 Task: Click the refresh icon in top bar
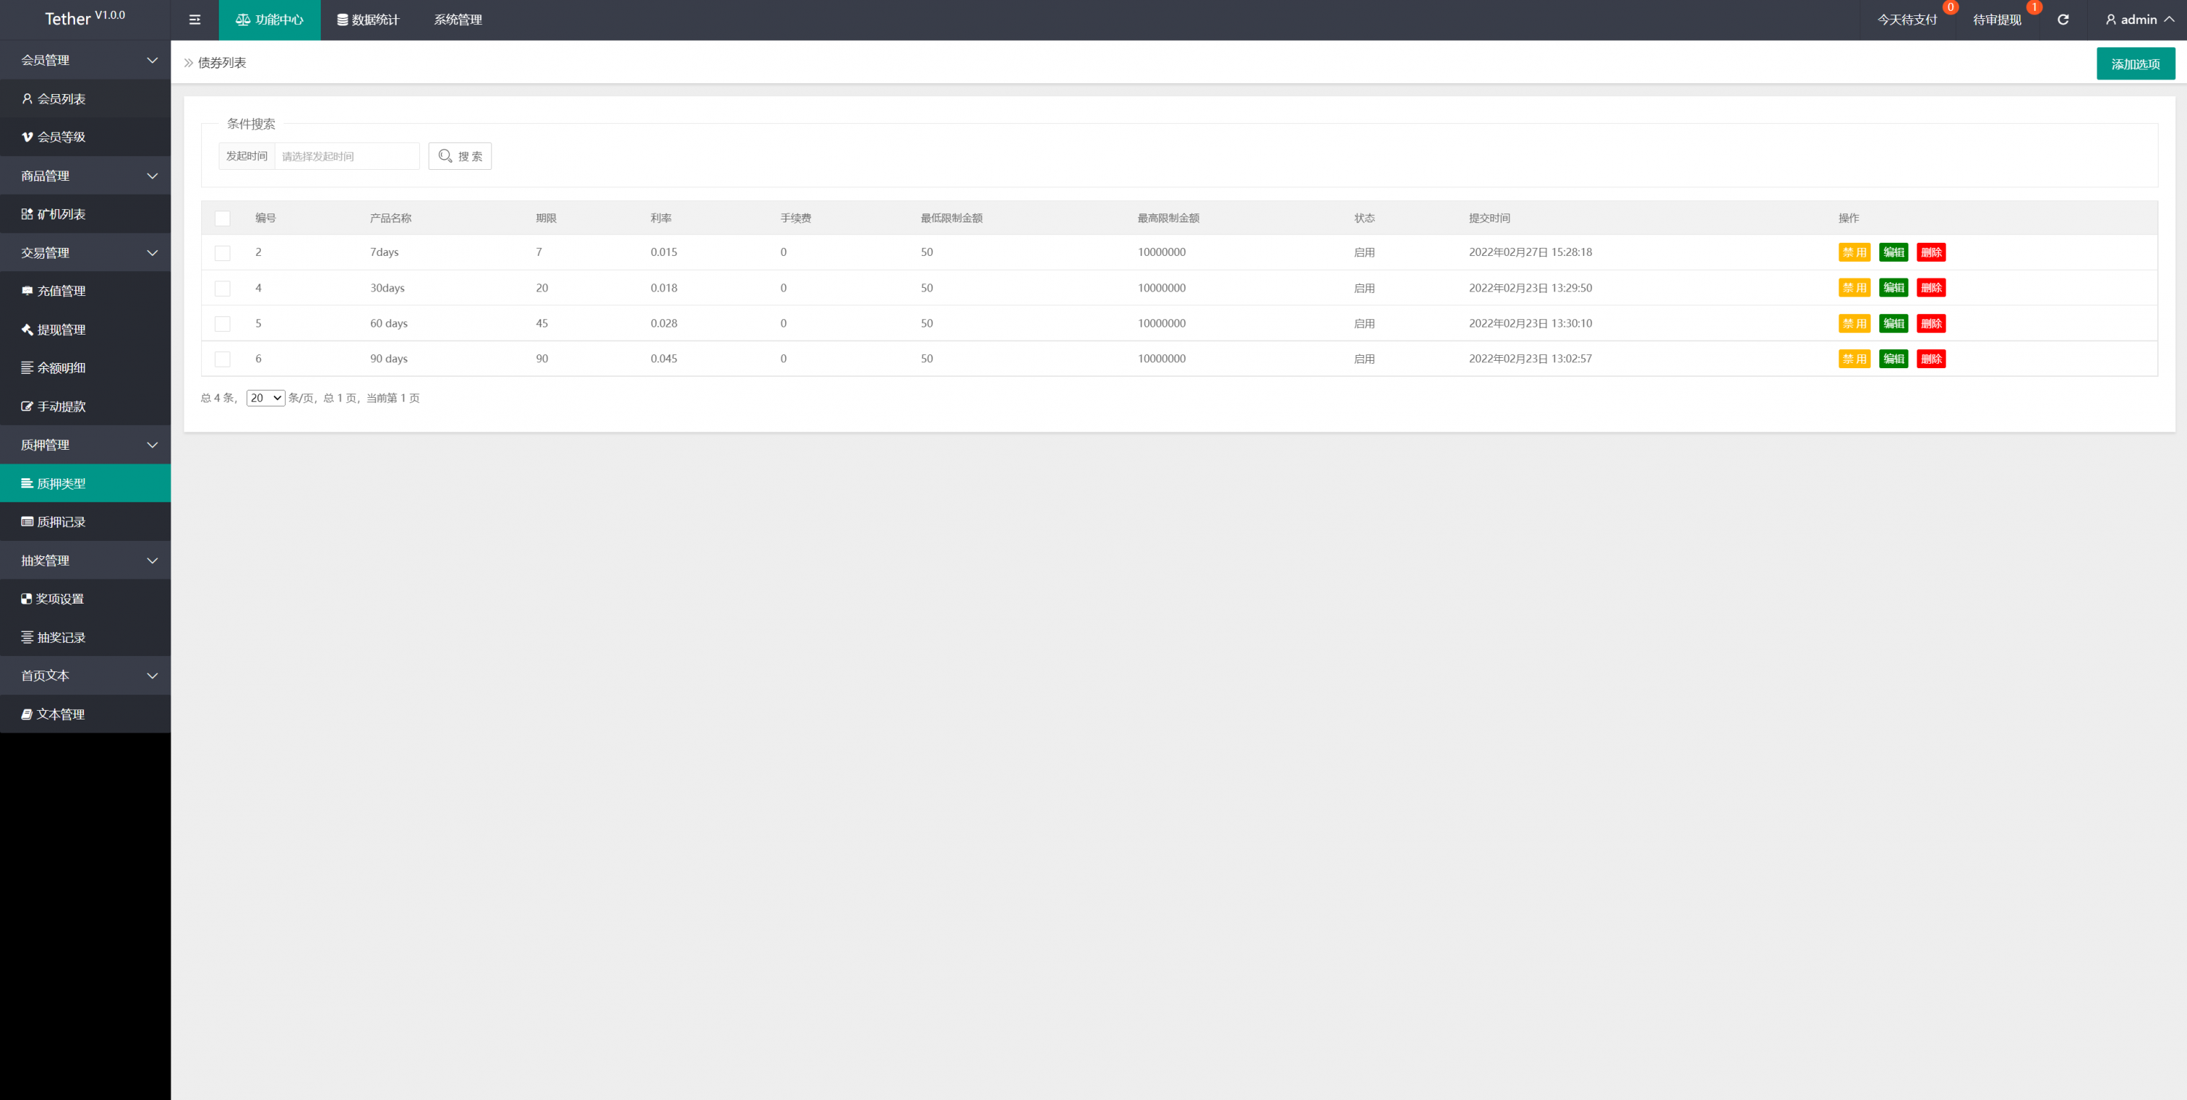2062,20
